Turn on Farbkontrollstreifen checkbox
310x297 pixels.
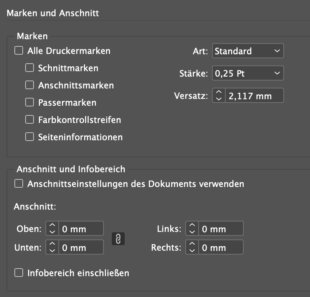(30, 119)
